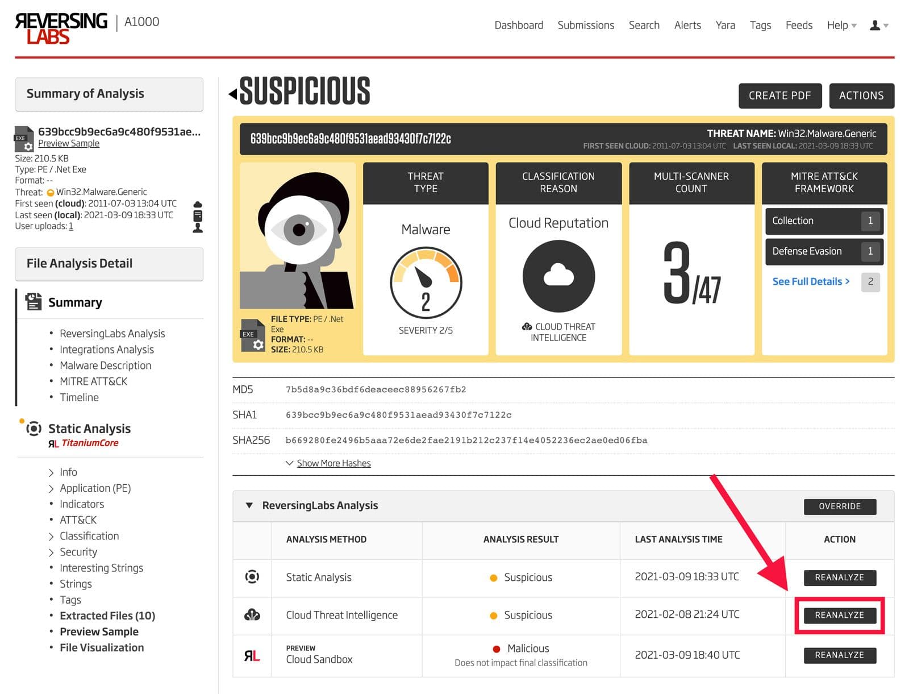Reanalyze Cloud Threat Intelligence

point(840,616)
